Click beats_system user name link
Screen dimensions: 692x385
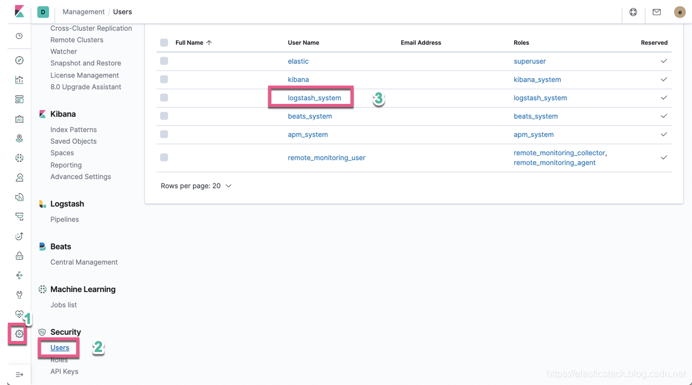[x=310, y=116]
